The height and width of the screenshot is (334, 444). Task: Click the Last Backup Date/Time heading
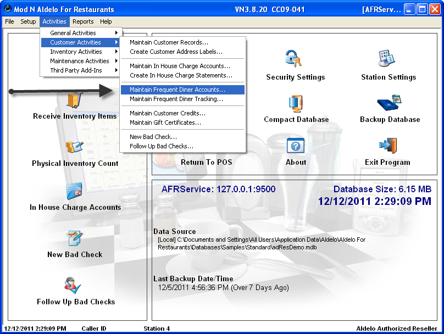point(193,279)
